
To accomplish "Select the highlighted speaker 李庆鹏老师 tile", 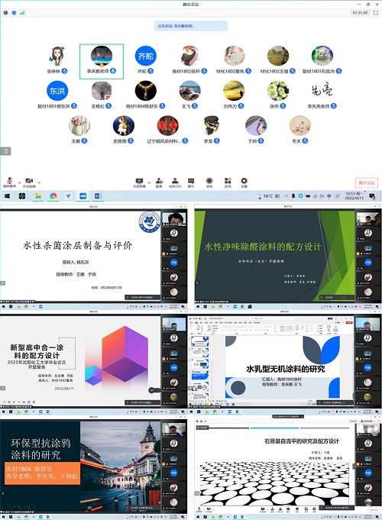I will pos(102,61).
